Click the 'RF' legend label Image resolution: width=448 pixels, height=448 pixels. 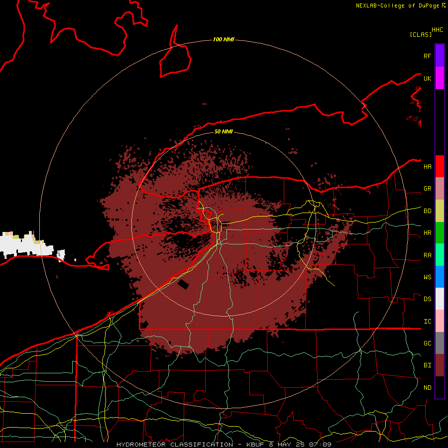click(428, 56)
